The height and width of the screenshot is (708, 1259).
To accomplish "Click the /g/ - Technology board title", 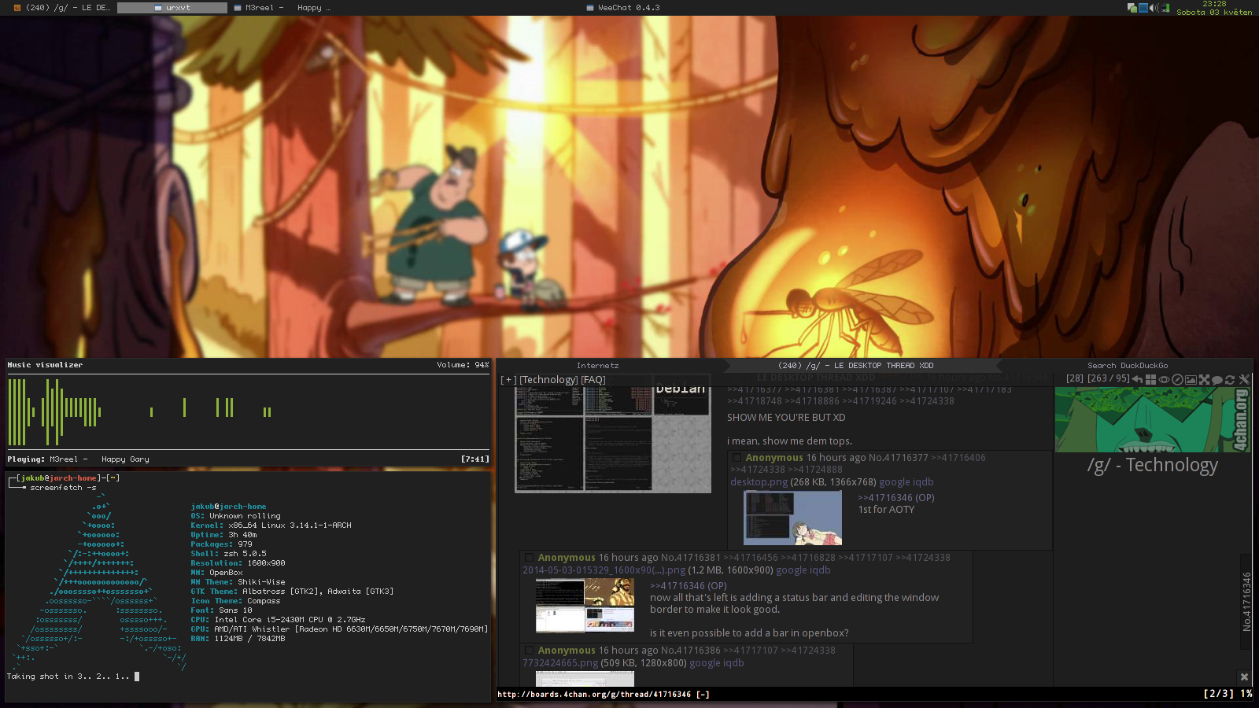I will [x=1152, y=465].
